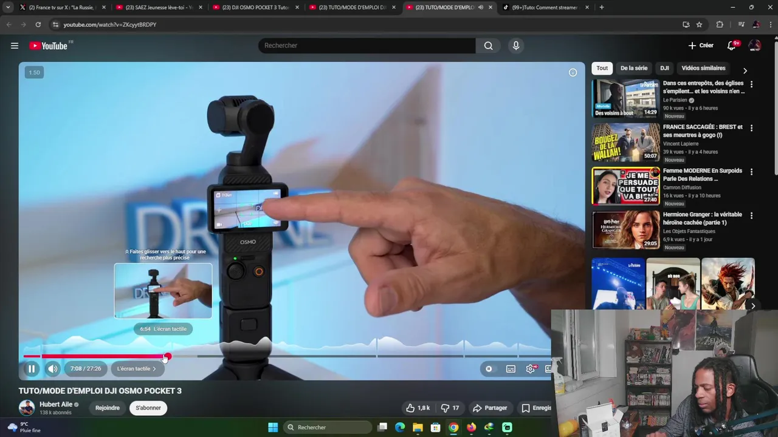Open Chrome extensions puzzle icon
778x437 pixels.
(720, 24)
